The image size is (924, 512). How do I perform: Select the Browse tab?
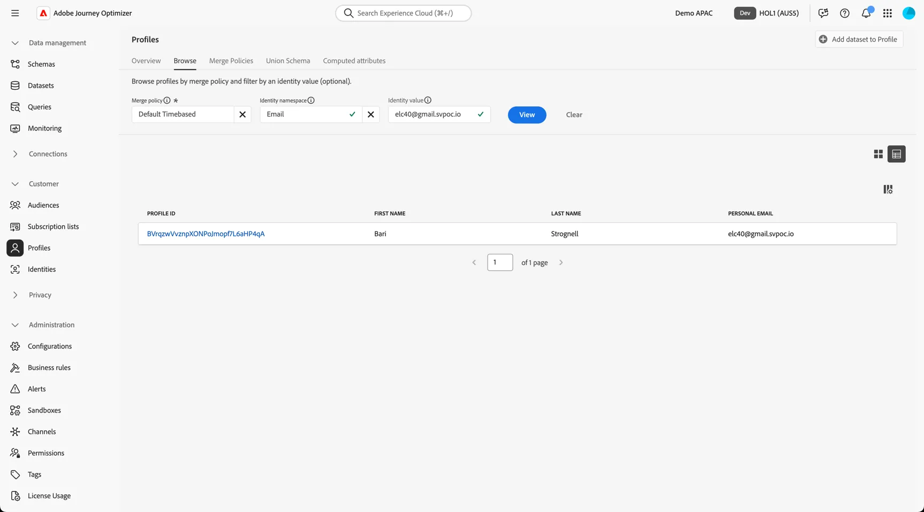[x=185, y=61]
